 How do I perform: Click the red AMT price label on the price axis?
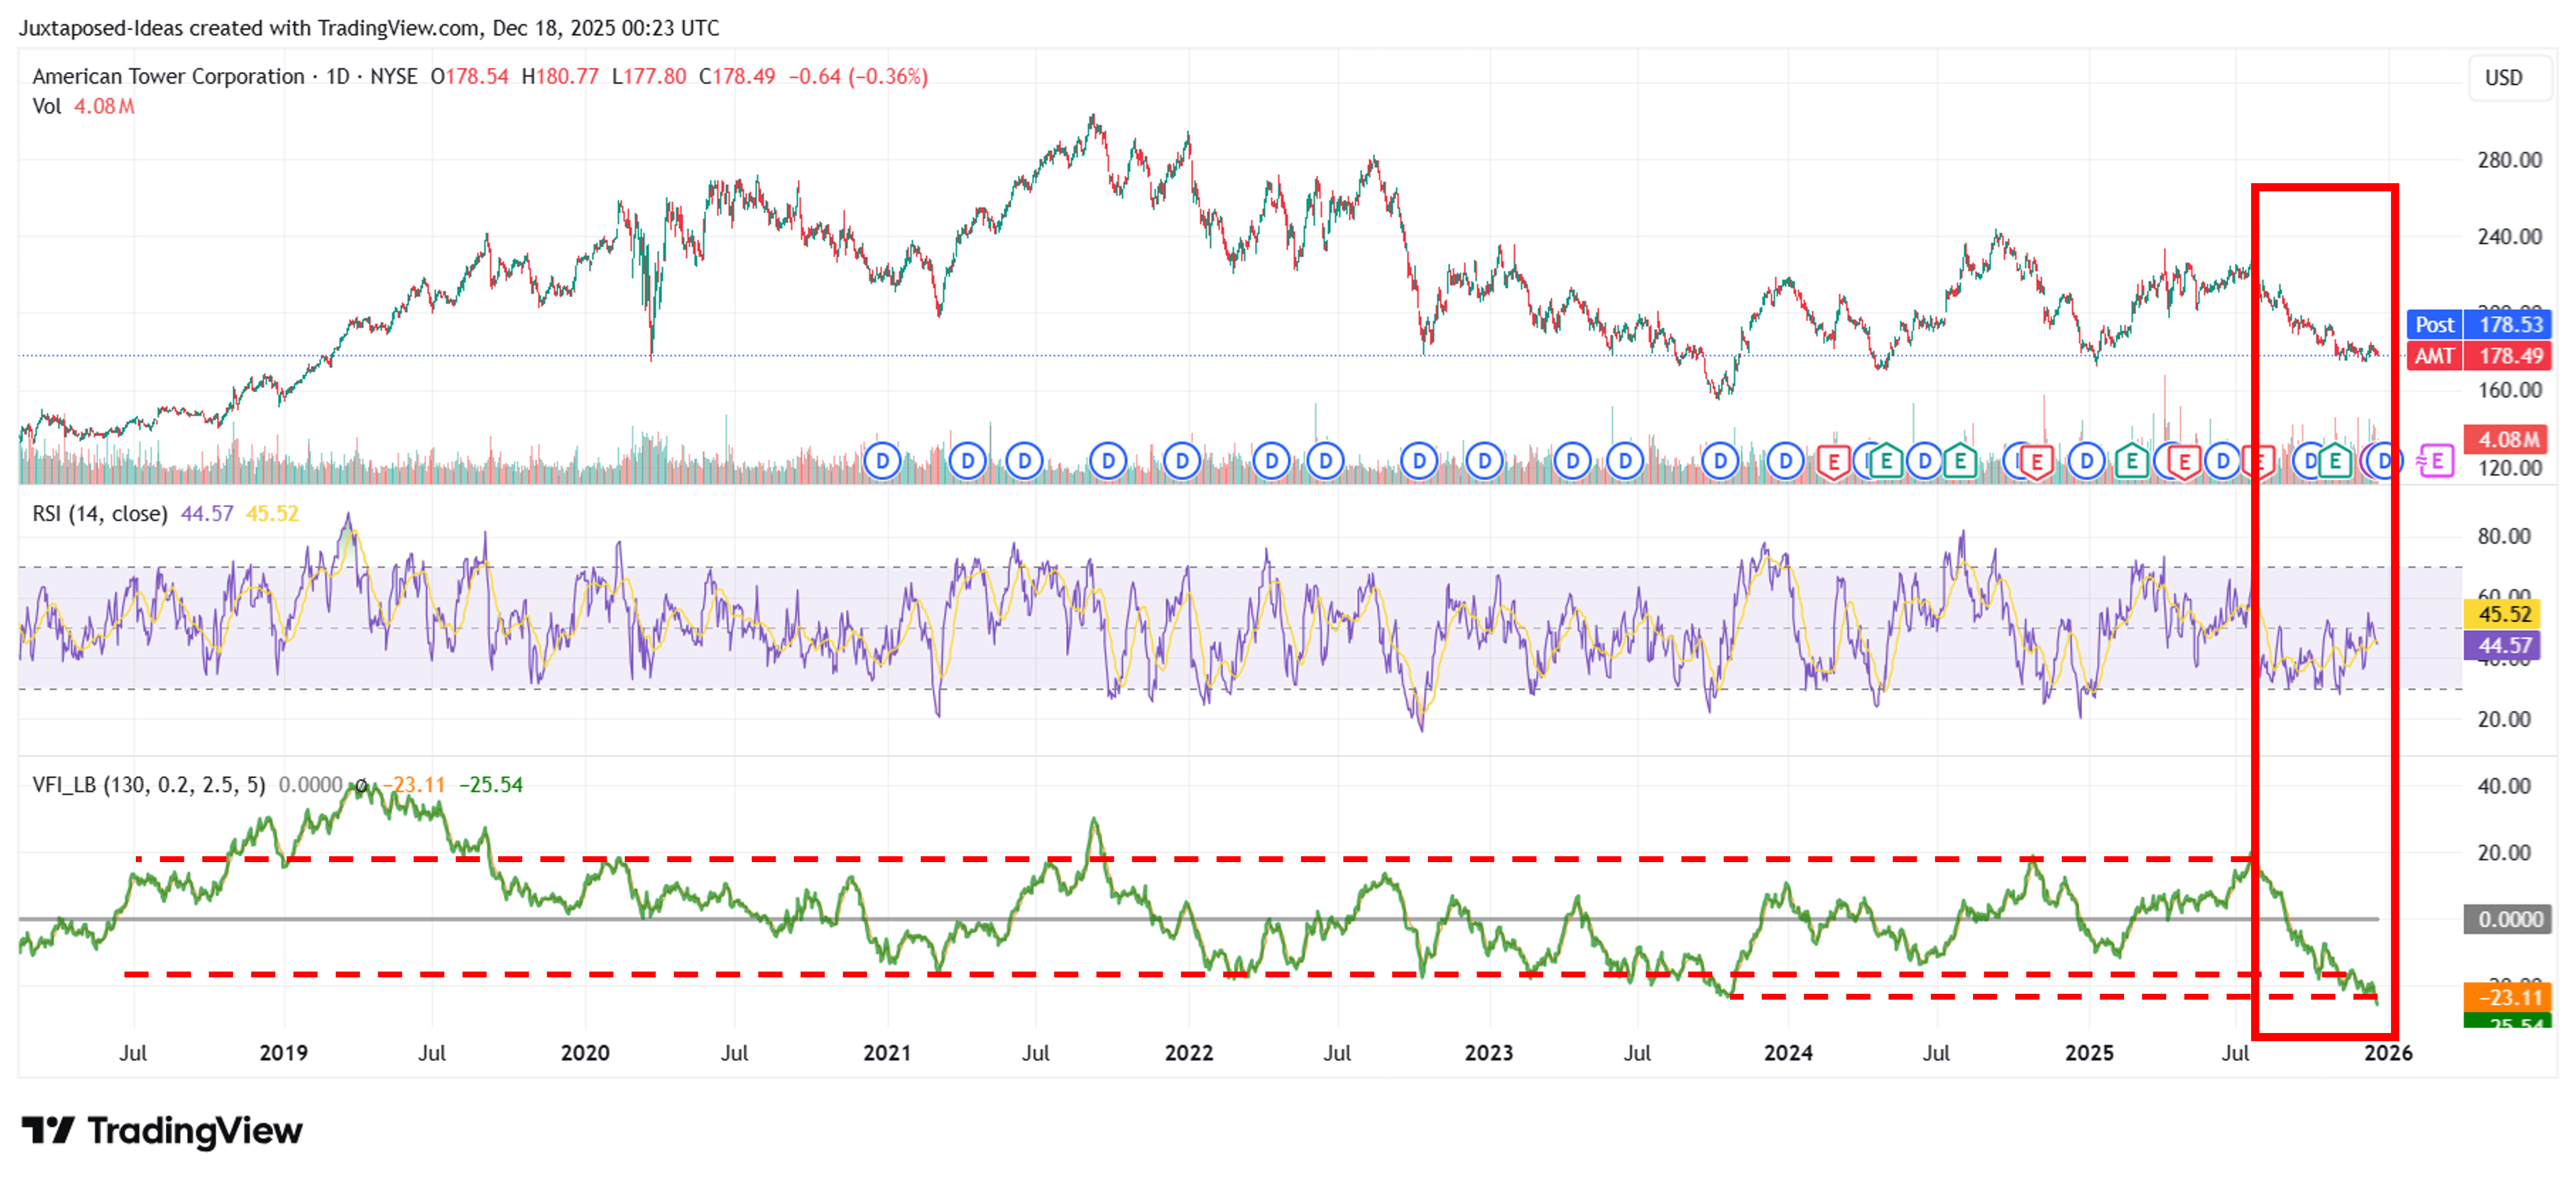click(x=2479, y=356)
